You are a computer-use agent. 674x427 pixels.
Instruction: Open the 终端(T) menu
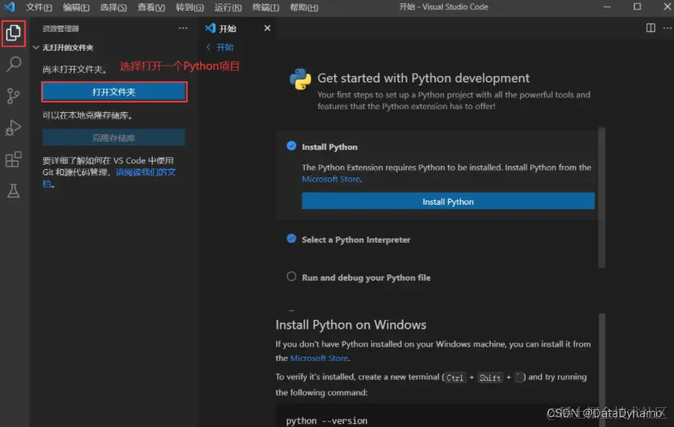[265, 8]
